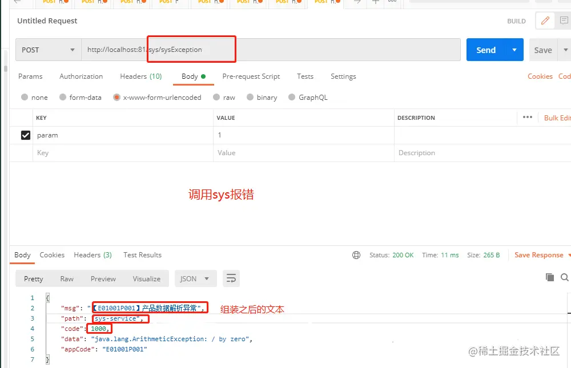The image size is (571, 368).
Task: Open the Authorization tab
Action: coord(81,76)
